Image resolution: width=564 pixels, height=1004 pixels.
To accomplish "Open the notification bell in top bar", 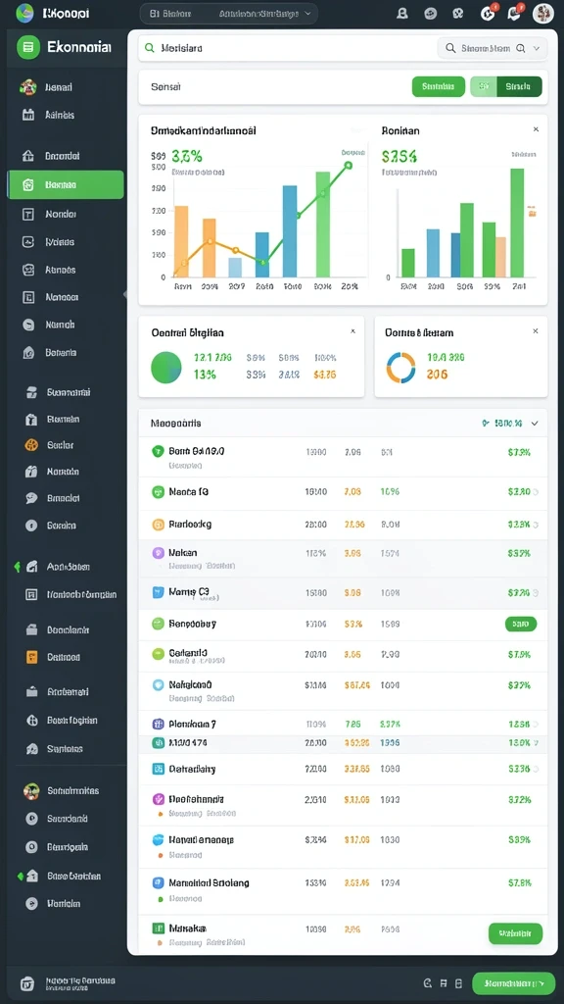I will pos(515,13).
